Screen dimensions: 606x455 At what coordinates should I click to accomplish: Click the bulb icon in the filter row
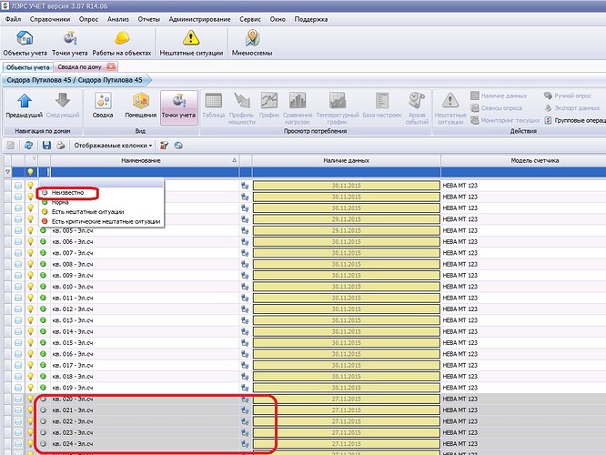click(31, 172)
